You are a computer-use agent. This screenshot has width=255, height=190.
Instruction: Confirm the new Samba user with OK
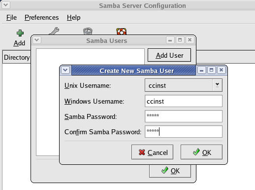click(201, 152)
